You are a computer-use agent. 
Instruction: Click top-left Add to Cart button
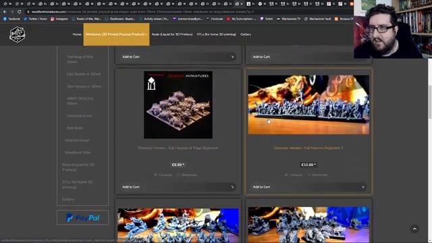click(178, 57)
